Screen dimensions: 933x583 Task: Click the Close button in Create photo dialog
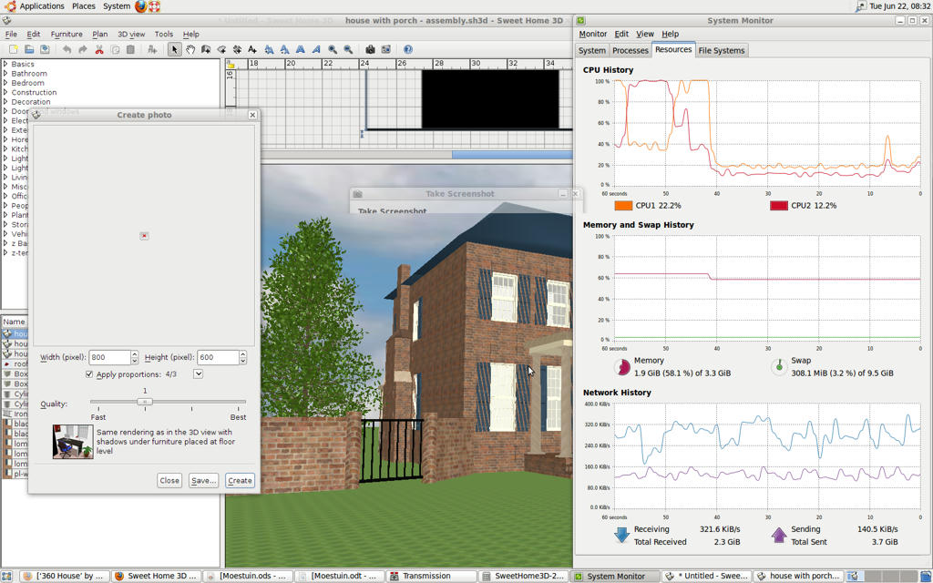169,480
